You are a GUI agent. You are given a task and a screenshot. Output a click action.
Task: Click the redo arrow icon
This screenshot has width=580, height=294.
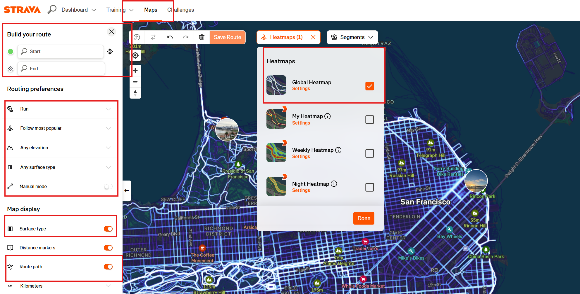click(x=185, y=37)
